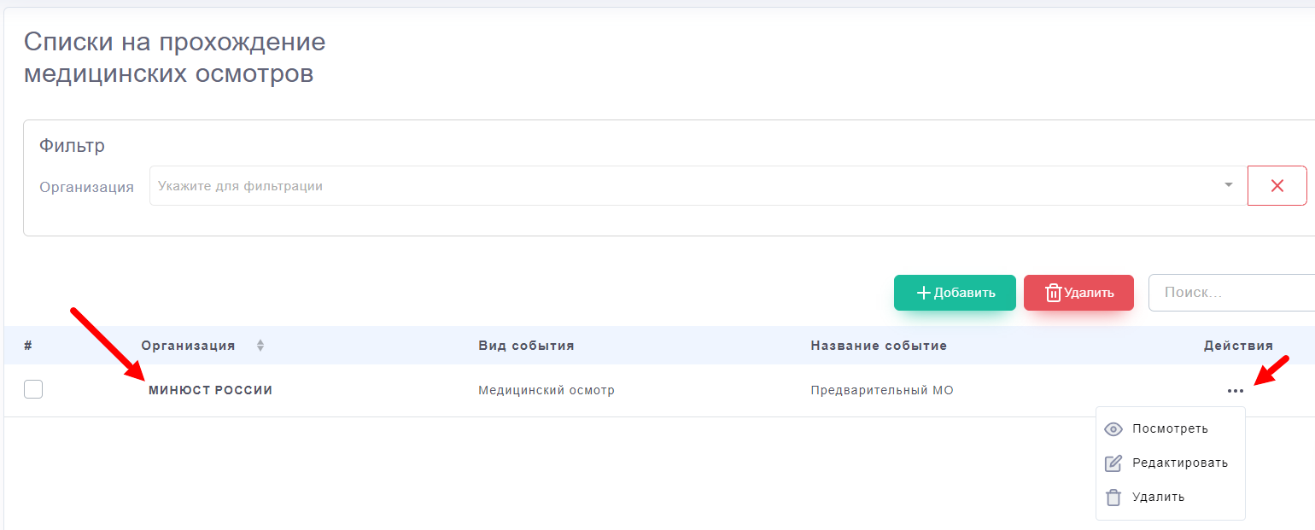Choose Редактировать in the actions menu

pos(1179,463)
